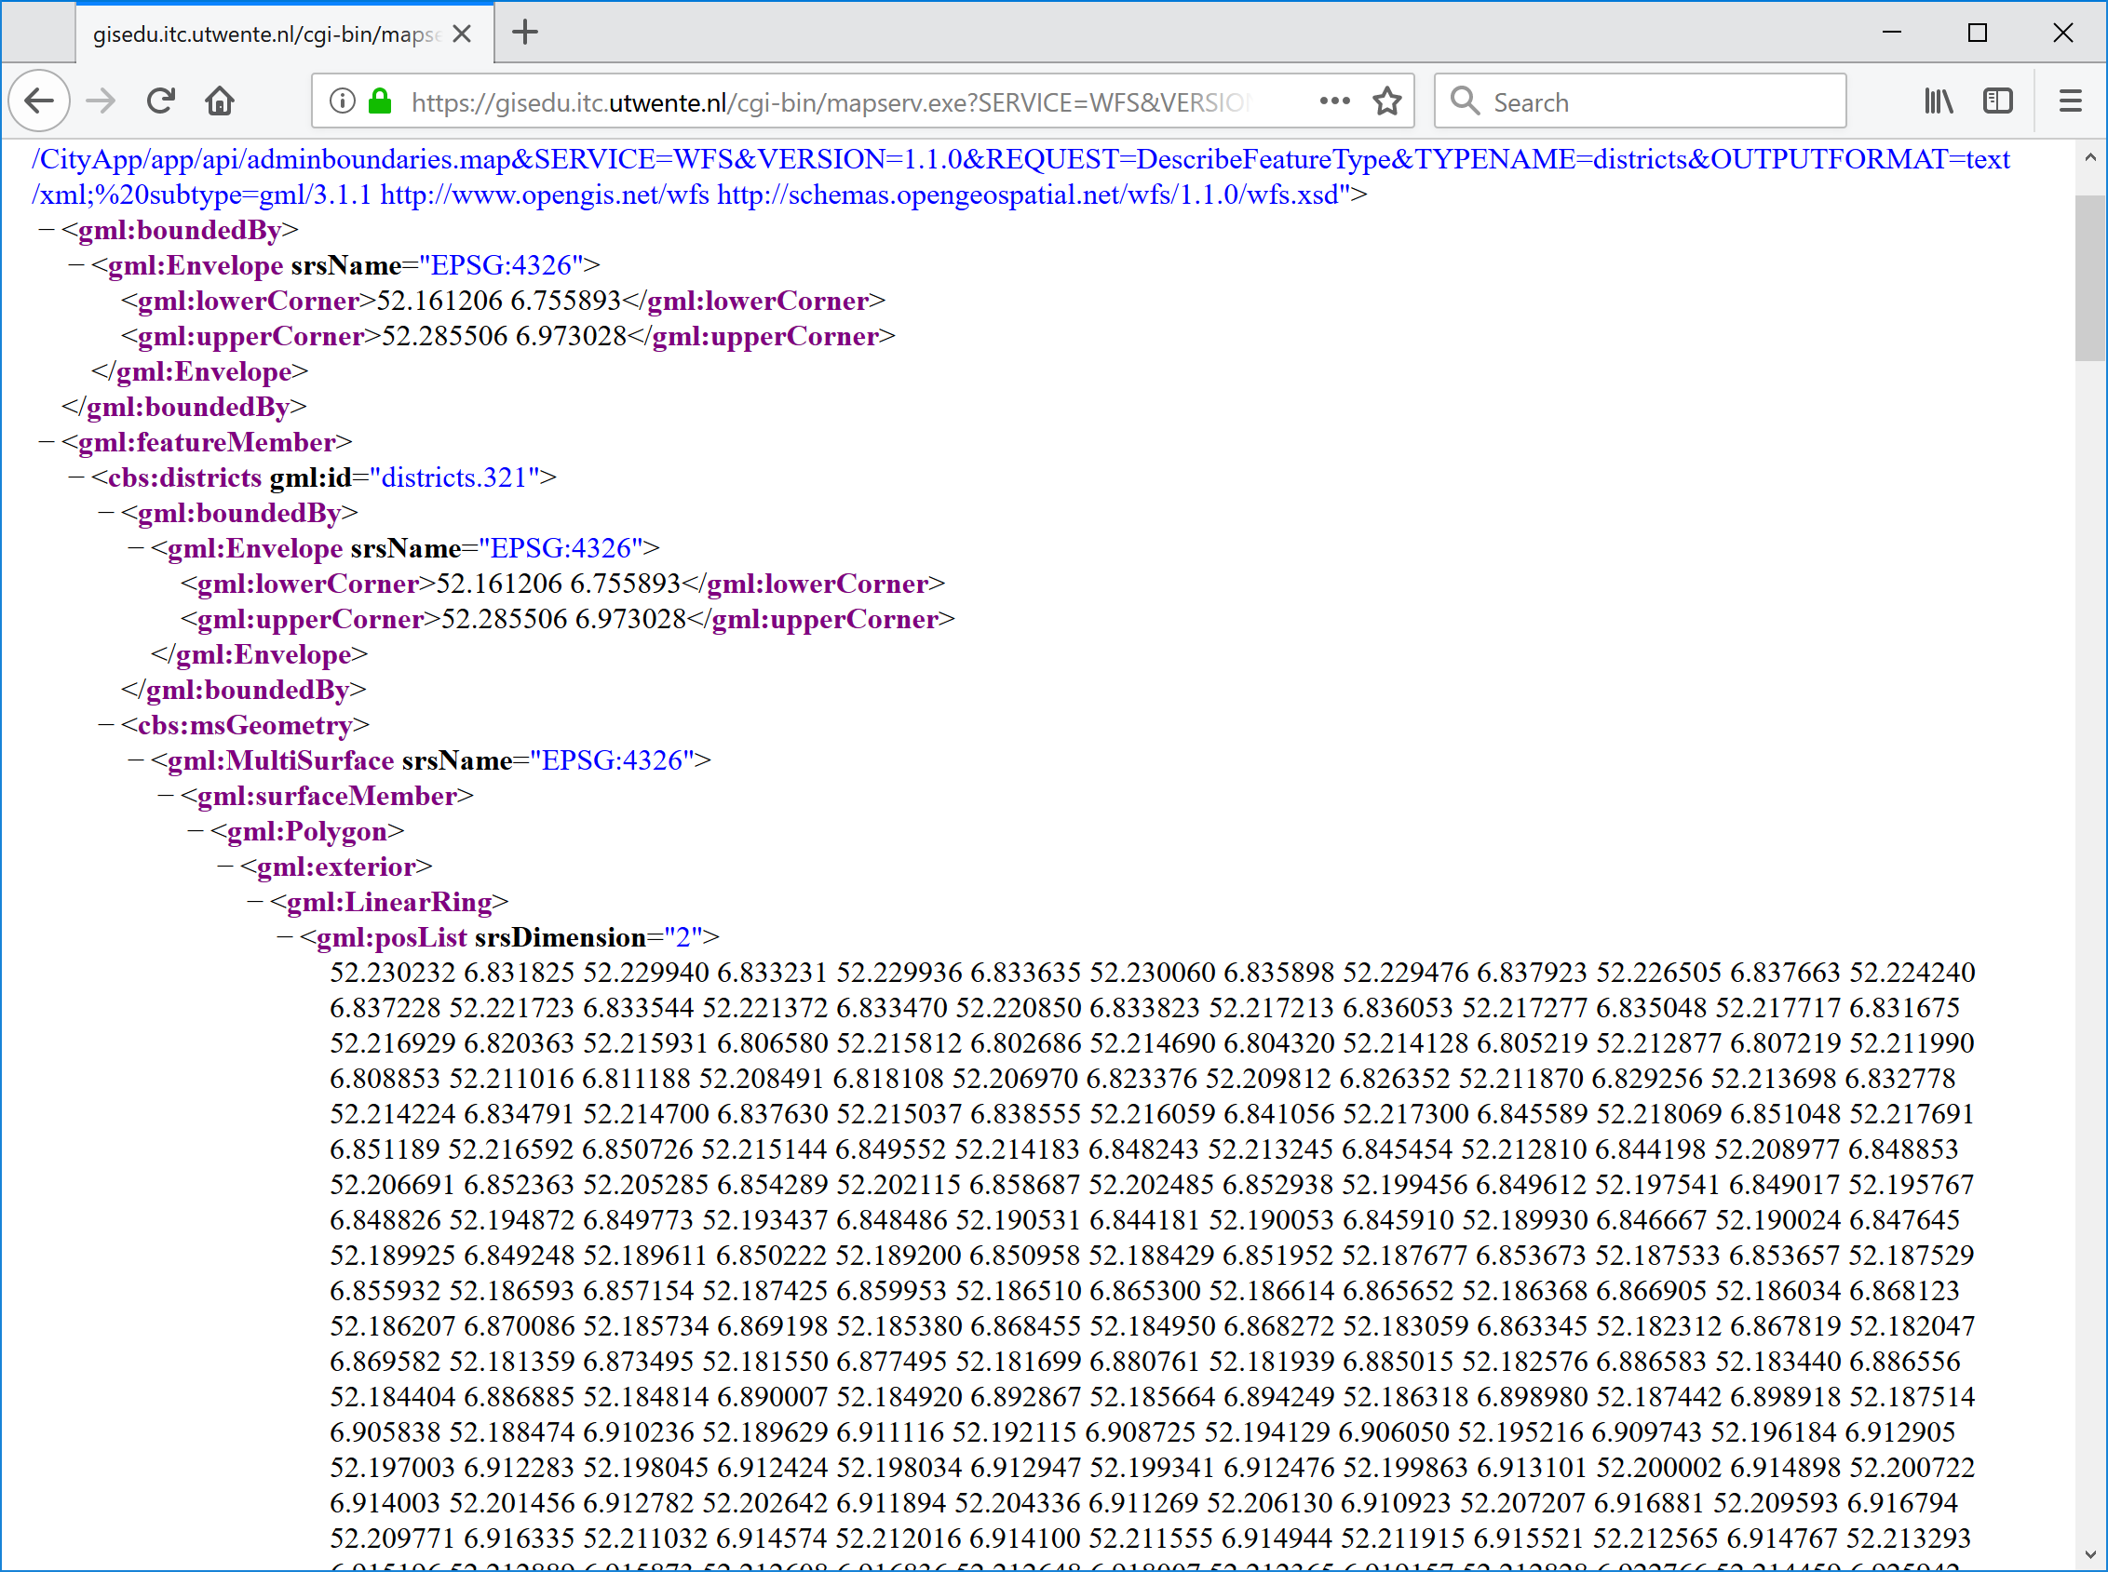
Task: Click the browser Back arrow button
Action: click(39, 101)
